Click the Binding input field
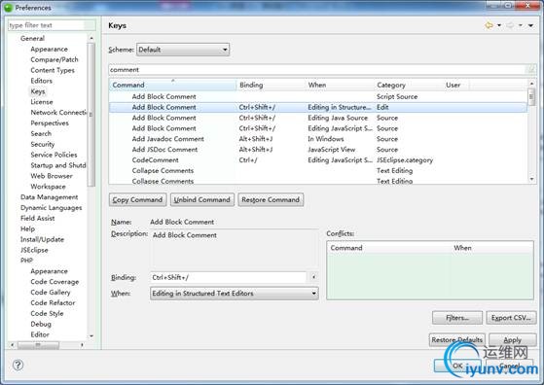Screen dimensions: 544x385 coord(229,277)
